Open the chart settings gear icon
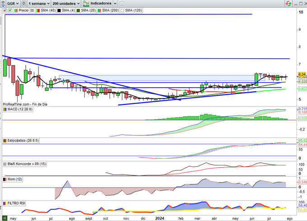 3,1
